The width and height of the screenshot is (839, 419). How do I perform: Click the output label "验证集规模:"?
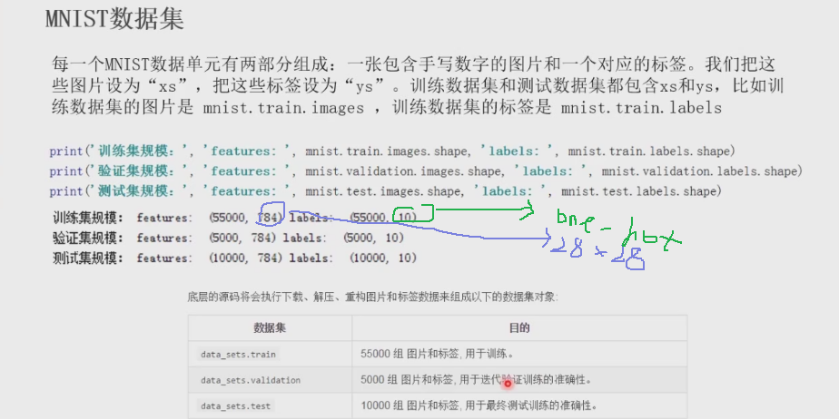[88, 238]
